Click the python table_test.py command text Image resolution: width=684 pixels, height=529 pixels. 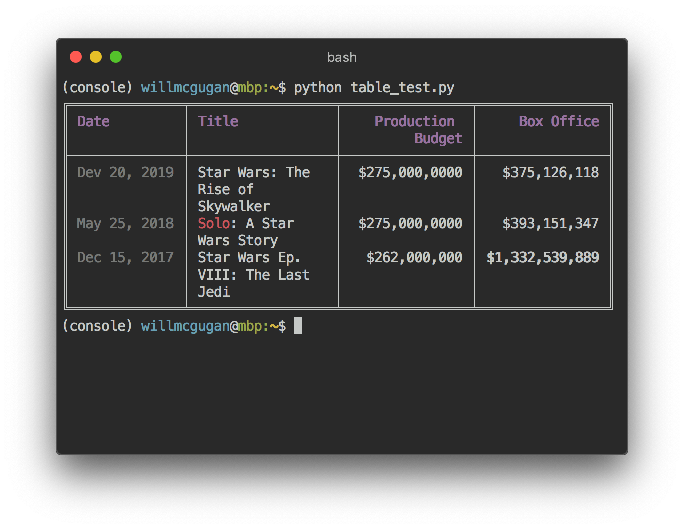click(x=374, y=88)
